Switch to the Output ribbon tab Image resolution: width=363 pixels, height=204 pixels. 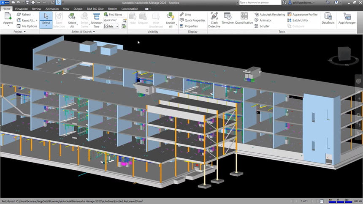[x=78, y=9]
